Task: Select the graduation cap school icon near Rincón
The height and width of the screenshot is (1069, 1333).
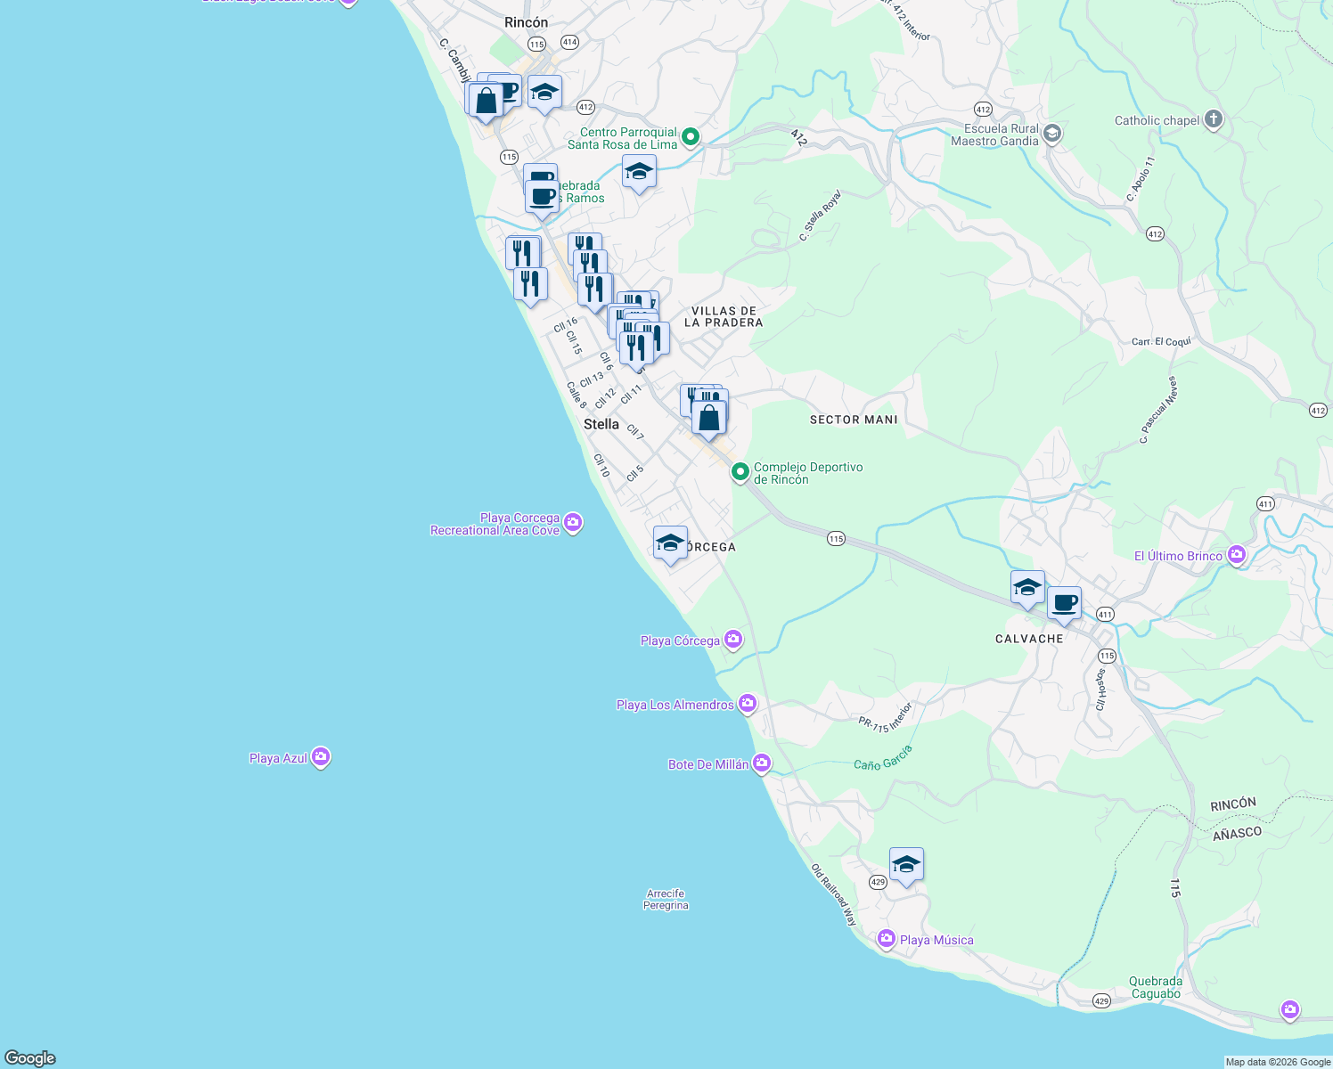Action: 544,89
